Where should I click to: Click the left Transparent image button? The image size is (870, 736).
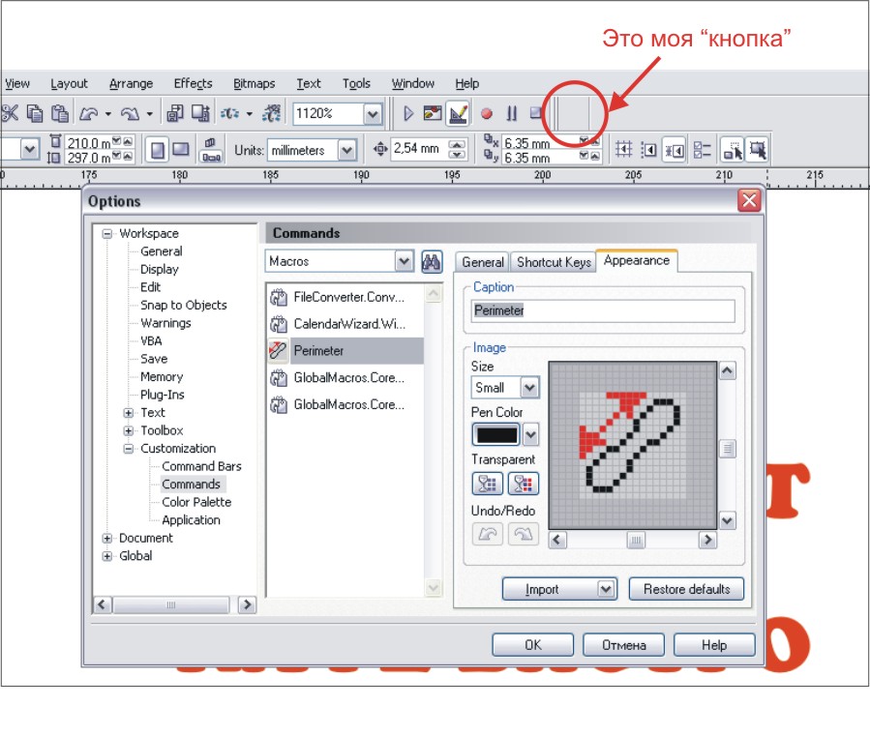pyautogui.click(x=487, y=484)
